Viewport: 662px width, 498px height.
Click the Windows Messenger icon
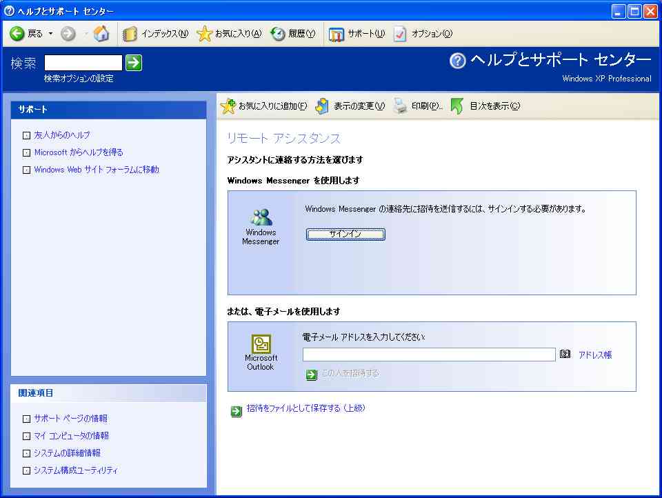coord(261,217)
